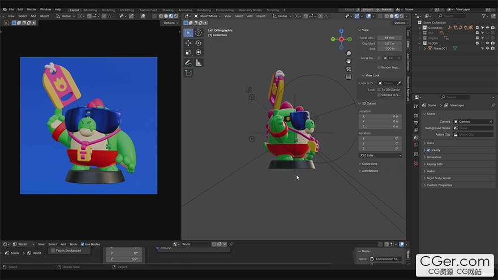Select the Select Box tool in the viewport toolbar

[188, 33]
